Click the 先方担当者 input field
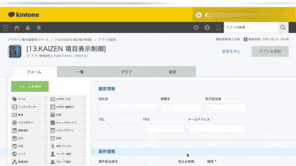 (x=225, y=108)
